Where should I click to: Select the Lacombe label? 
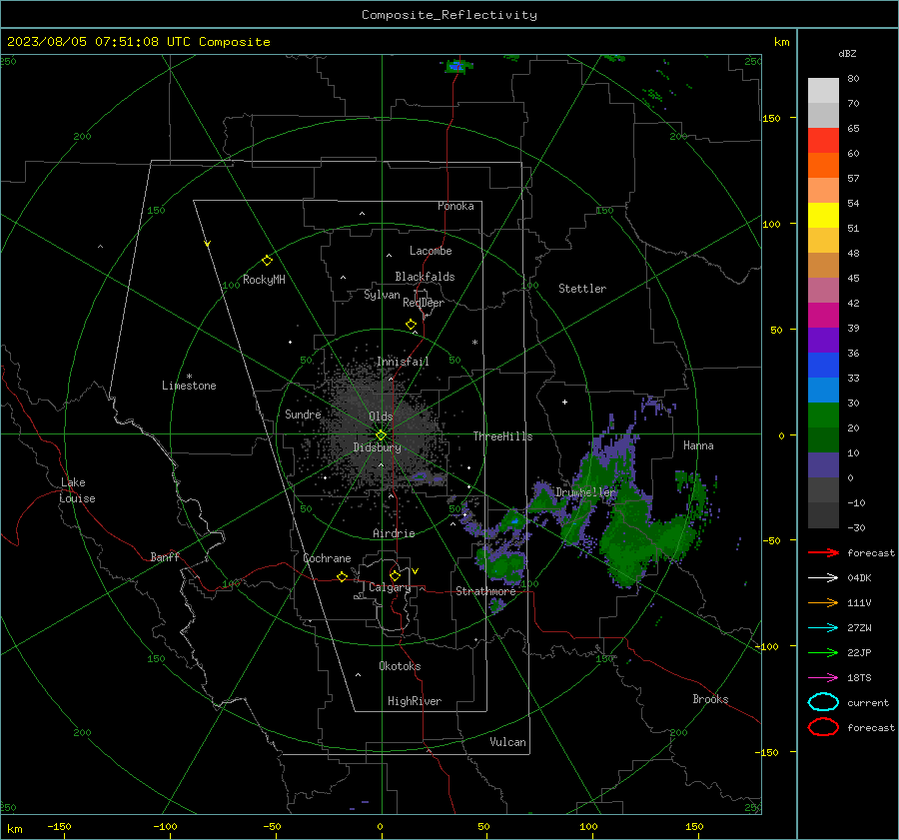[x=431, y=251]
